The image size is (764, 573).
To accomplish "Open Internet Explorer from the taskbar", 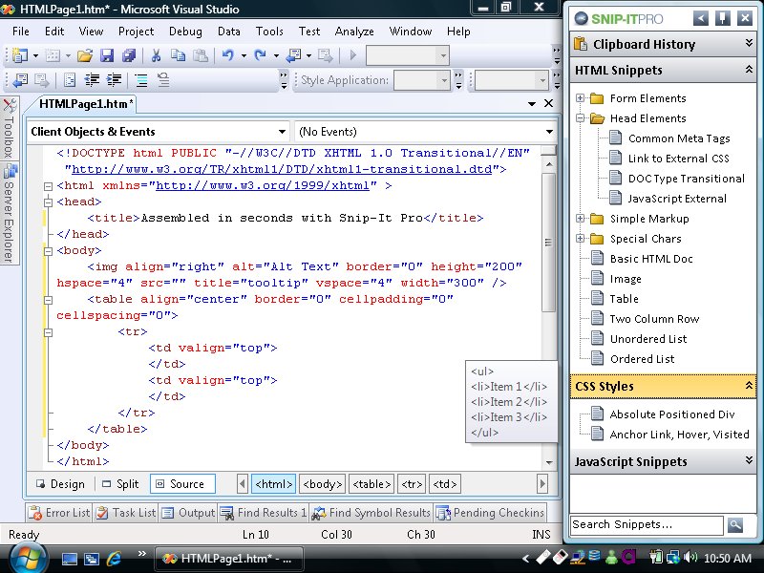I will [x=116, y=559].
